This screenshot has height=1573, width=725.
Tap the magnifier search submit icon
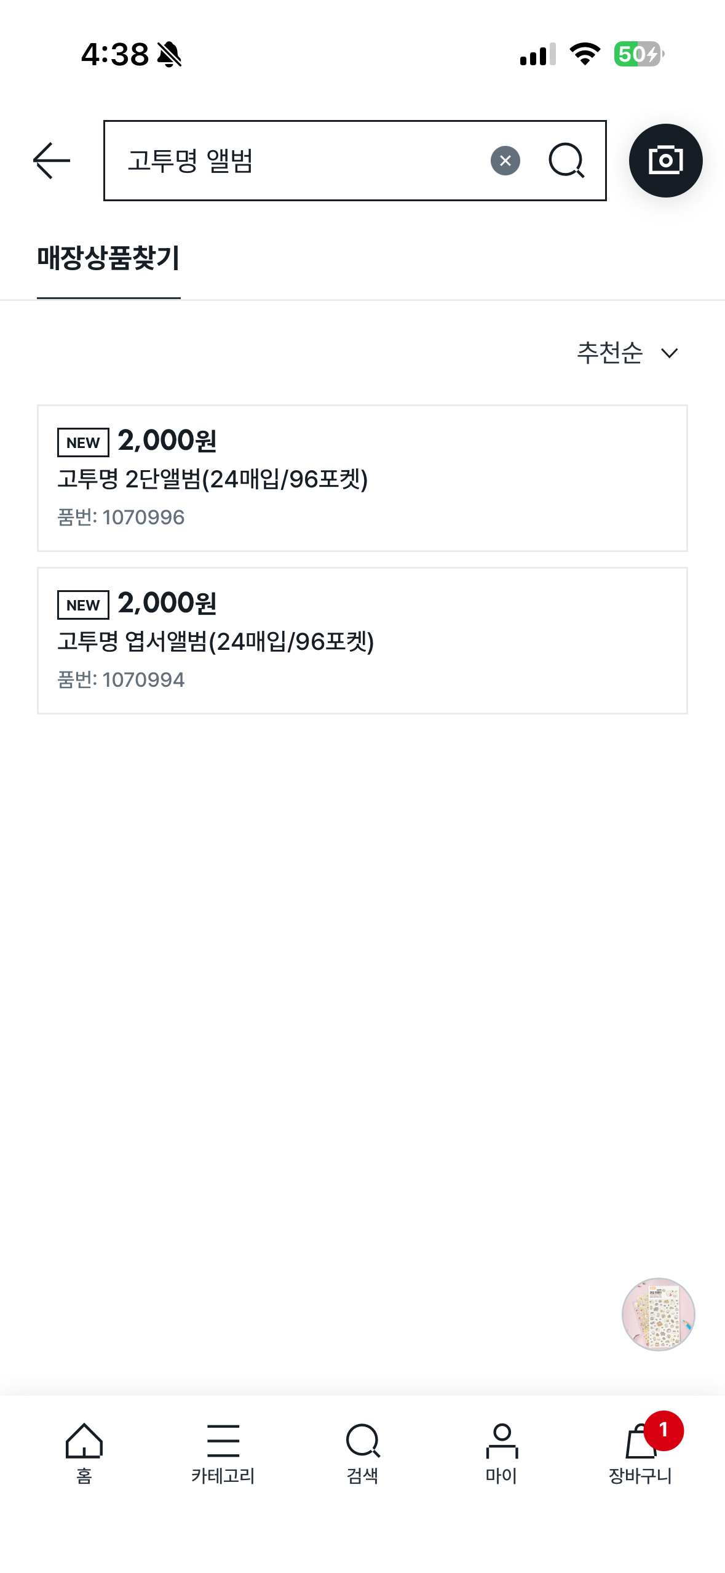click(x=566, y=161)
